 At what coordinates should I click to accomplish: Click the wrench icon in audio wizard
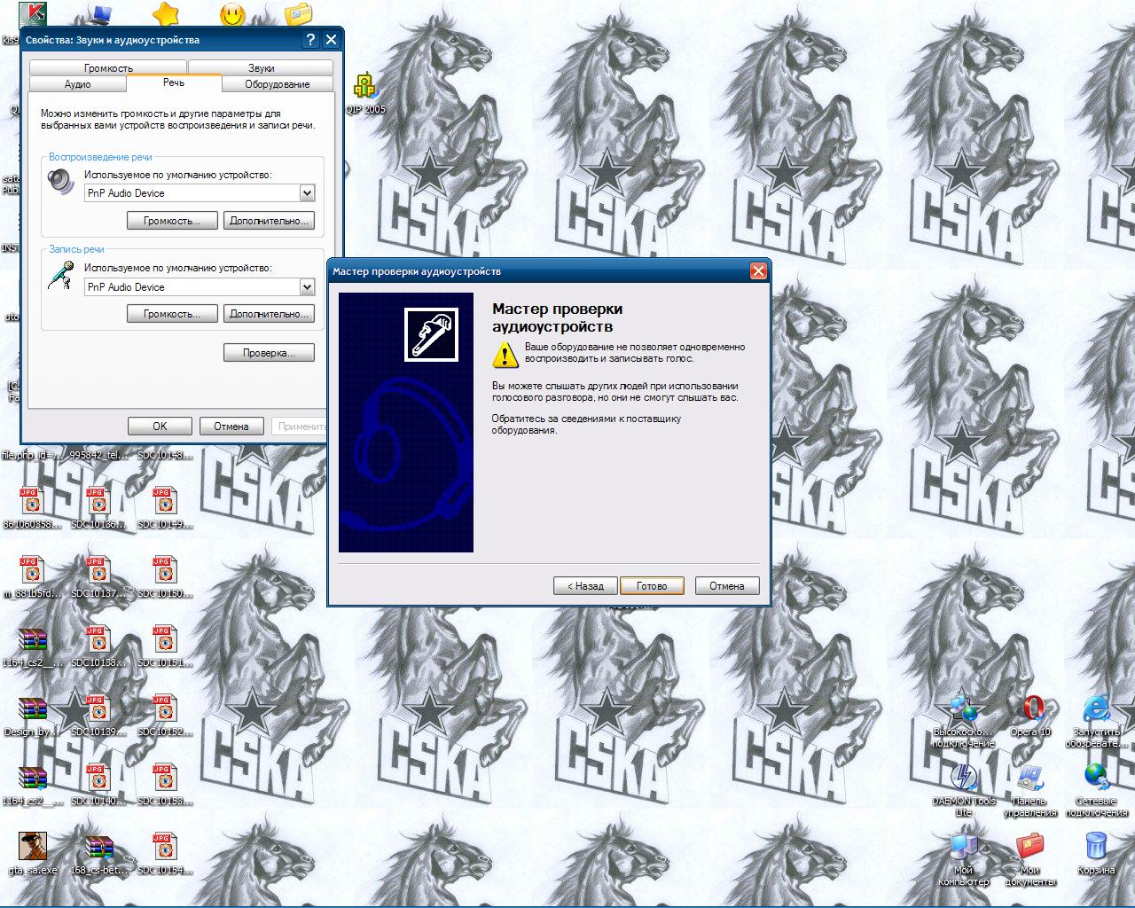(x=432, y=334)
